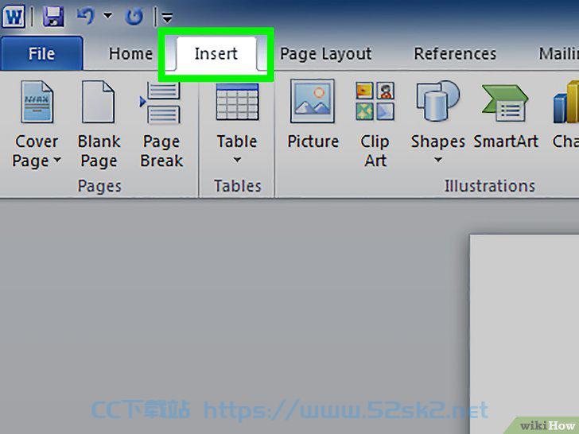This screenshot has width=579, height=434.
Task: Insert a Chart
Action: (565, 115)
